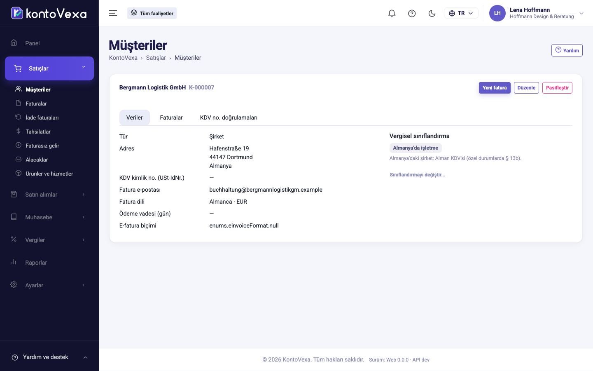Image resolution: width=593 pixels, height=371 pixels.
Task: Click the Panel home icon
Action: pyautogui.click(x=14, y=43)
